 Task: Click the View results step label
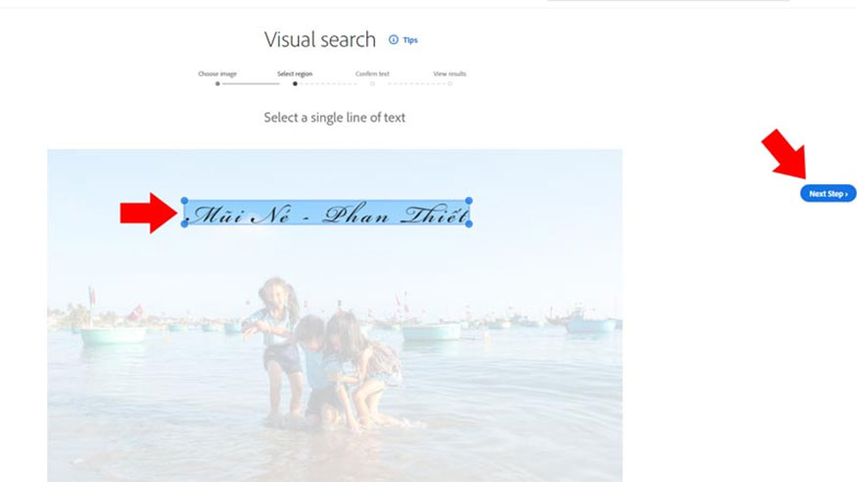[450, 73]
